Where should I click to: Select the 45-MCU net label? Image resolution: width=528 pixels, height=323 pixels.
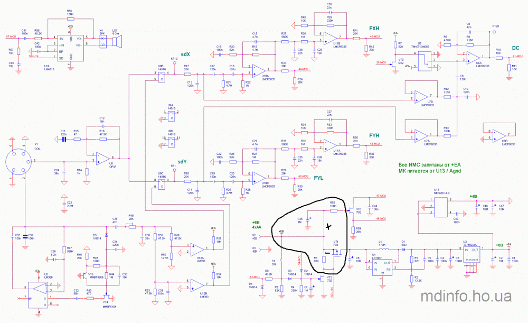pos(375,36)
